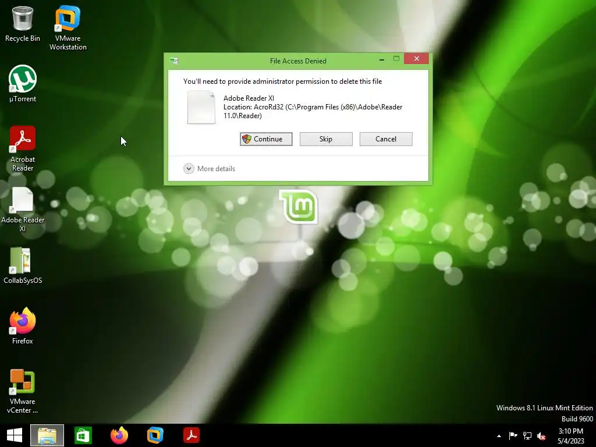Open the network status tray icon
This screenshot has height=447, width=596.
pyautogui.click(x=527, y=435)
